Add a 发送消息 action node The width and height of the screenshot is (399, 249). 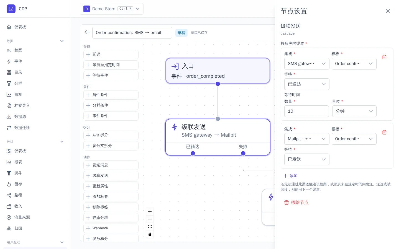(x=111, y=165)
